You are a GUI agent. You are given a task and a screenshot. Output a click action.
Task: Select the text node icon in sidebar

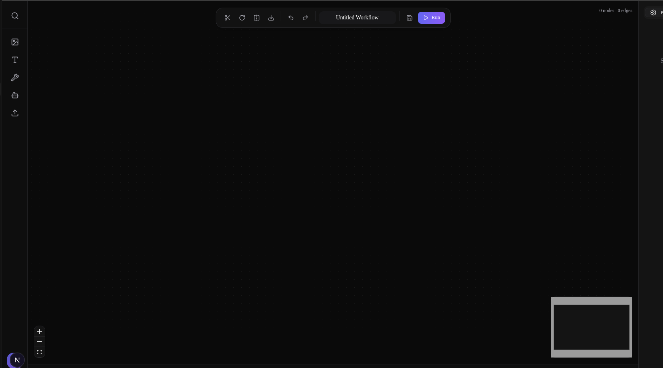point(15,60)
